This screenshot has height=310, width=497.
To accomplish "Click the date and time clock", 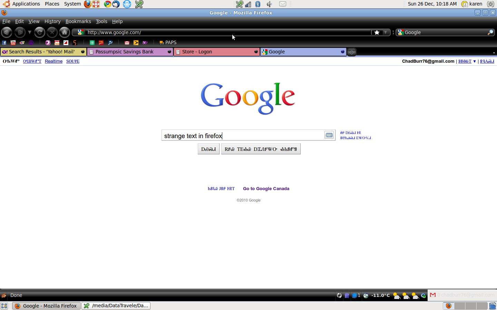I will 432,4.
